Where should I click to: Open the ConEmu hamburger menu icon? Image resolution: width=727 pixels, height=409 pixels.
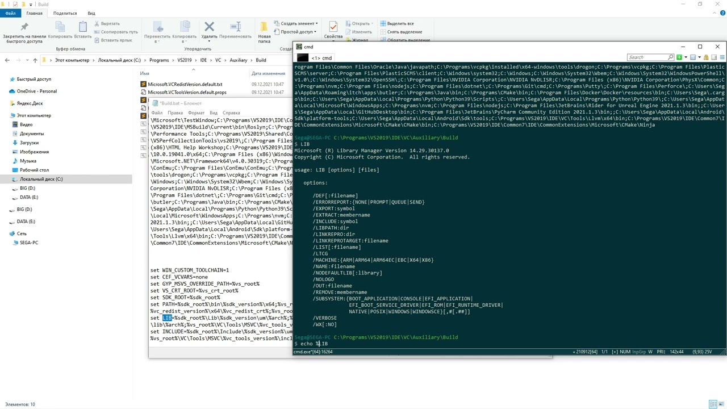(722, 57)
